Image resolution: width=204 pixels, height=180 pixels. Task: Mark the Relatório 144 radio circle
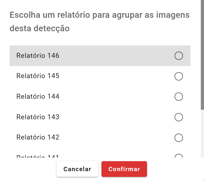coord(179,97)
